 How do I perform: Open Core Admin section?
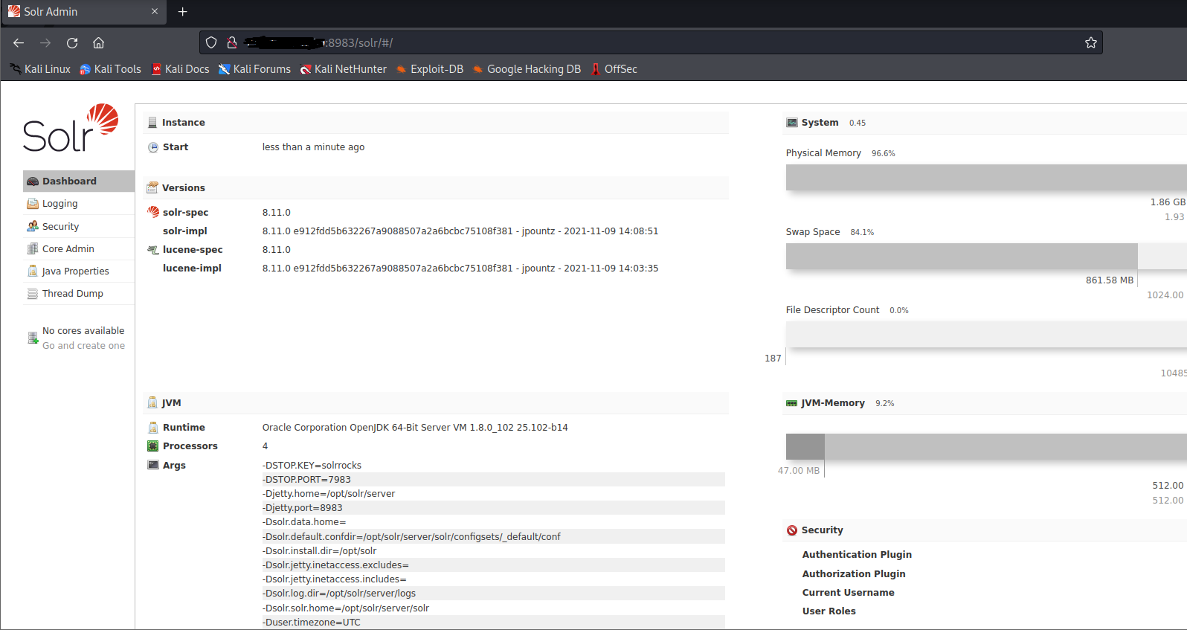(x=79, y=248)
